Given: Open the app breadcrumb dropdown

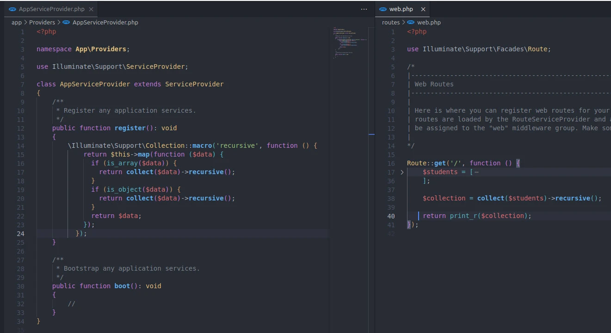Looking at the screenshot, I should (16, 22).
